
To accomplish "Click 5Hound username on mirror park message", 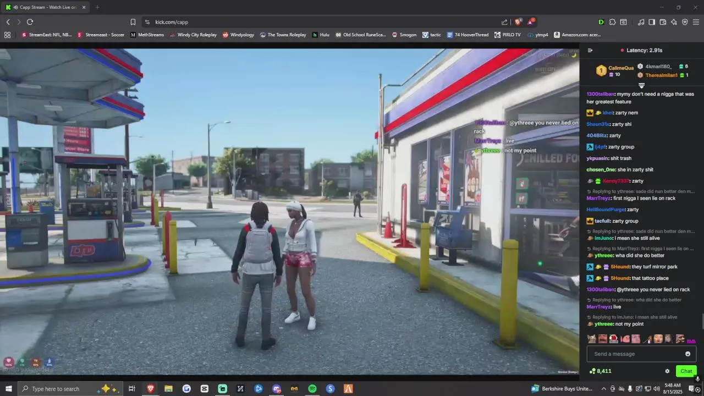I will 620,267.
